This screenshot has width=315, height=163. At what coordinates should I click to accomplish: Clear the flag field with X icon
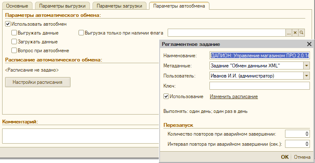[295, 33]
